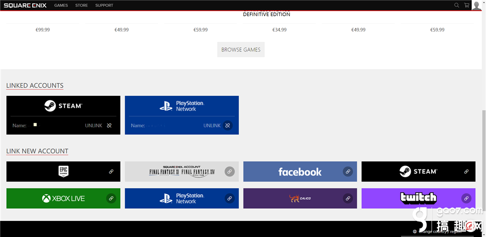Click link icon on Steam new account tile
Viewport: 486px width, 237px height.
tap(466, 171)
